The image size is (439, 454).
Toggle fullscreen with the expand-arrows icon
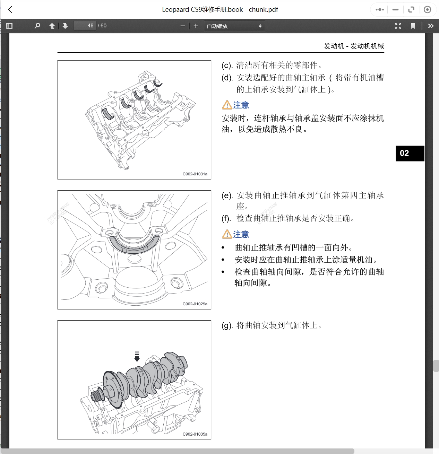pos(398,25)
